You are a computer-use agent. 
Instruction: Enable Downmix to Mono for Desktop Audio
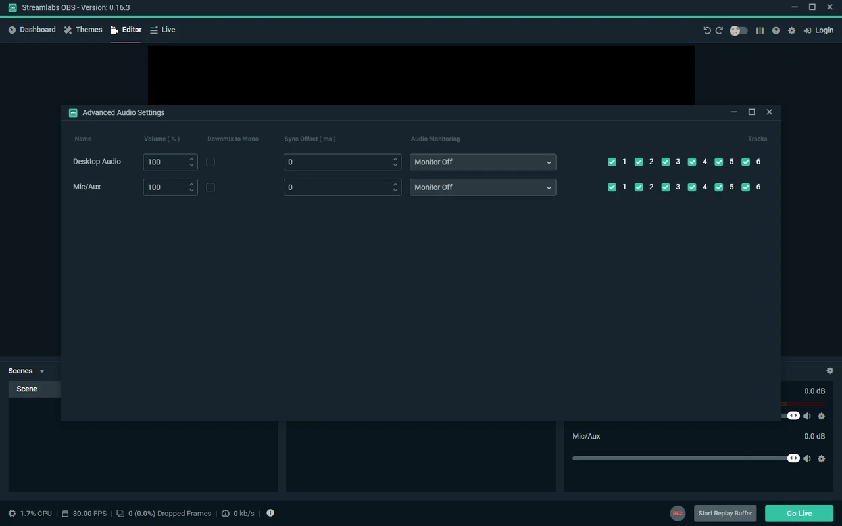pos(210,162)
